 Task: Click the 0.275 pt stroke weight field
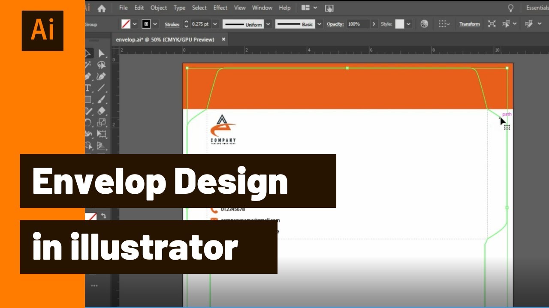200,24
